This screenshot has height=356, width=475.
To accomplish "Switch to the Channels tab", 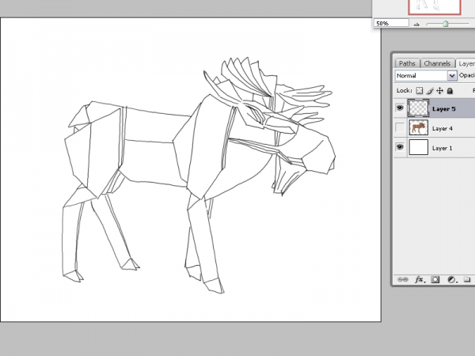I will [437, 63].
